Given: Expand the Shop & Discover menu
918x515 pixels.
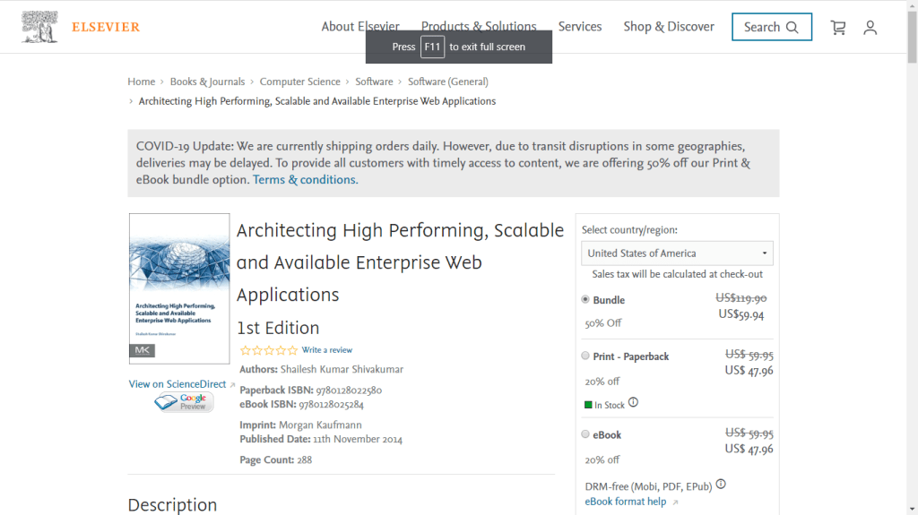Looking at the screenshot, I should point(669,27).
